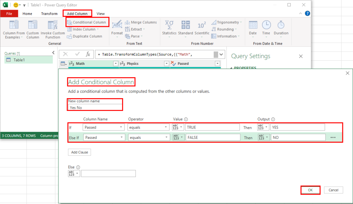Confirm formula with the checkmark icon
The width and height of the screenshot is (353, 204).
pos(78,54)
